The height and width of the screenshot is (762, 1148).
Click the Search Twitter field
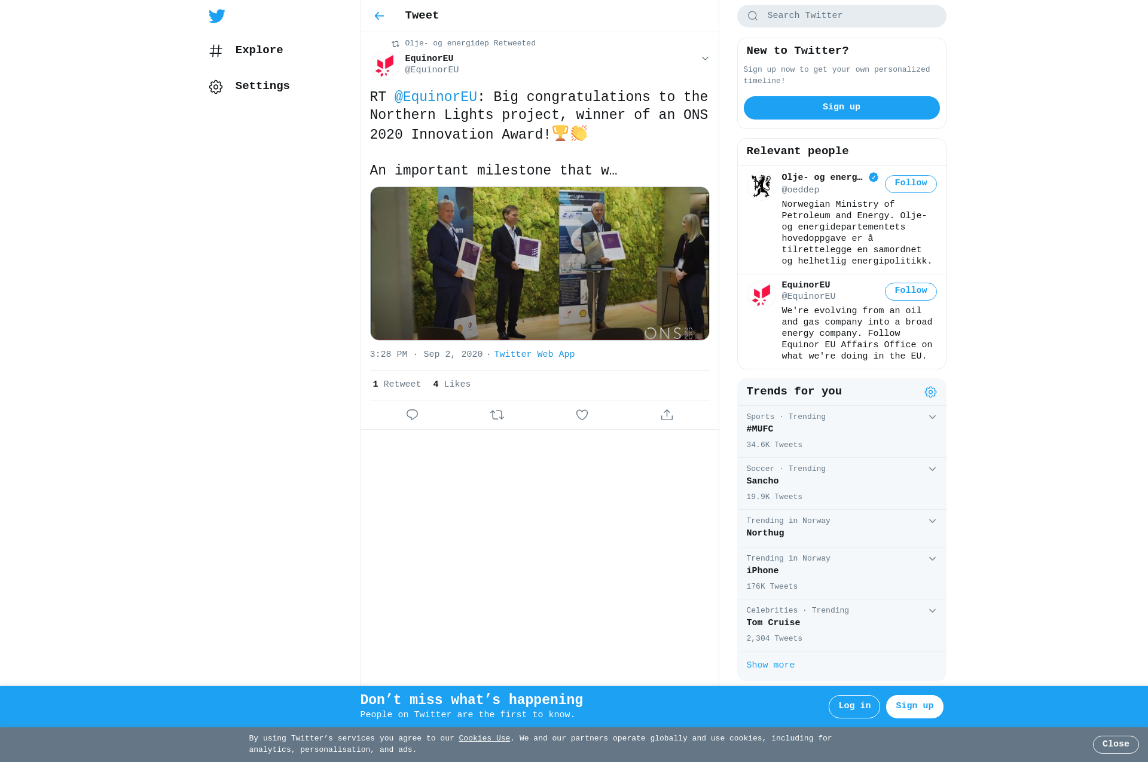[x=841, y=16]
